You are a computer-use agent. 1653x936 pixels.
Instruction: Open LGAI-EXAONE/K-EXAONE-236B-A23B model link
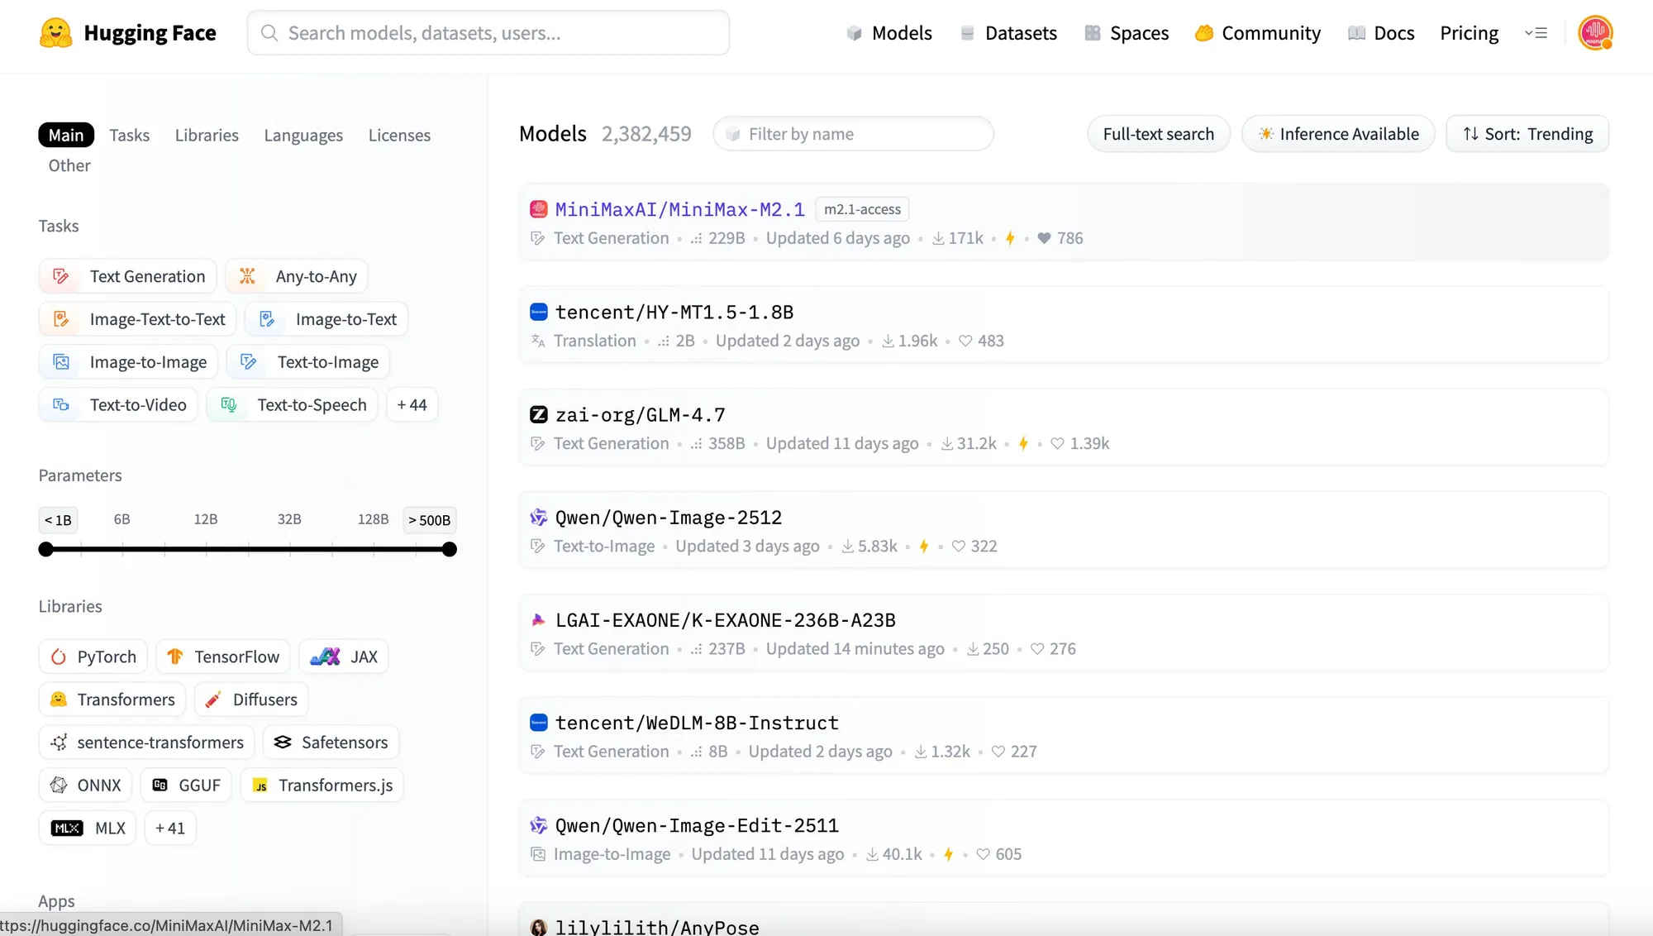click(x=726, y=620)
